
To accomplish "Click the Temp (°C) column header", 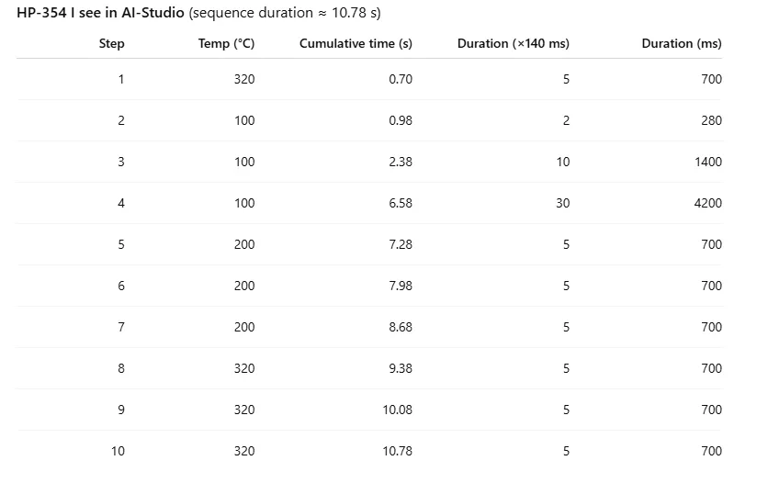I will 226,43.
